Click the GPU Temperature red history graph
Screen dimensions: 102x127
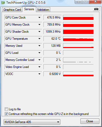[78, 39]
